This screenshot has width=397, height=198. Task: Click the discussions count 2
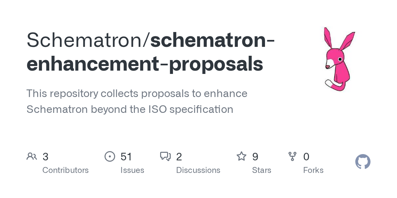point(179,157)
